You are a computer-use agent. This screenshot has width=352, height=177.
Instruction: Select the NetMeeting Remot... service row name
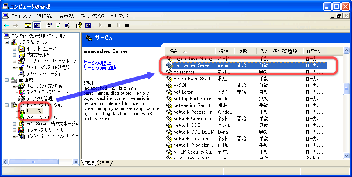point(193,105)
